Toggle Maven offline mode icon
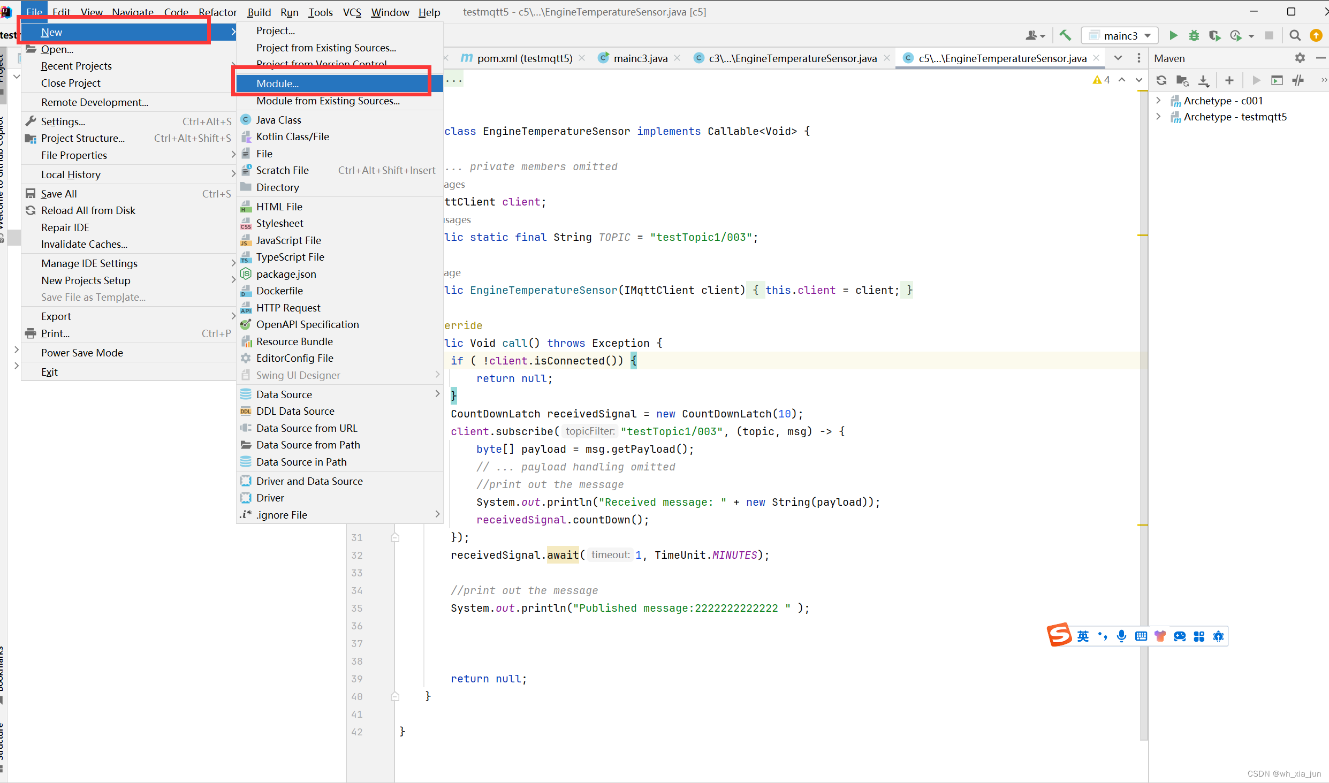The height and width of the screenshot is (783, 1329). click(1298, 80)
